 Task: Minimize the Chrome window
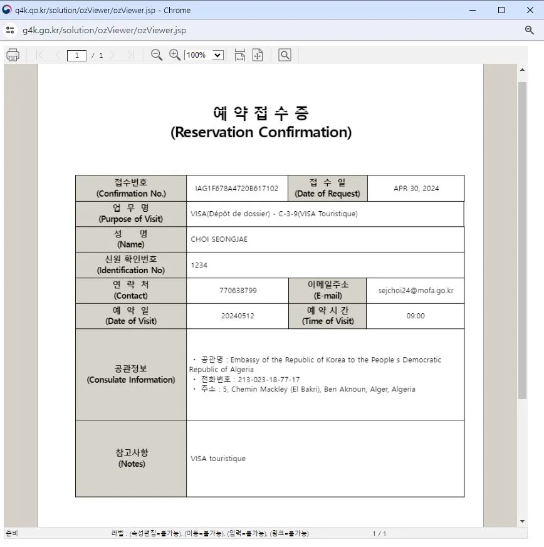click(473, 10)
